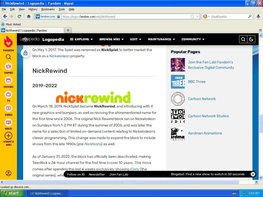The height and width of the screenshot is (197, 263).
Task: Open the Aardman Animations link
Action: click(205, 133)
